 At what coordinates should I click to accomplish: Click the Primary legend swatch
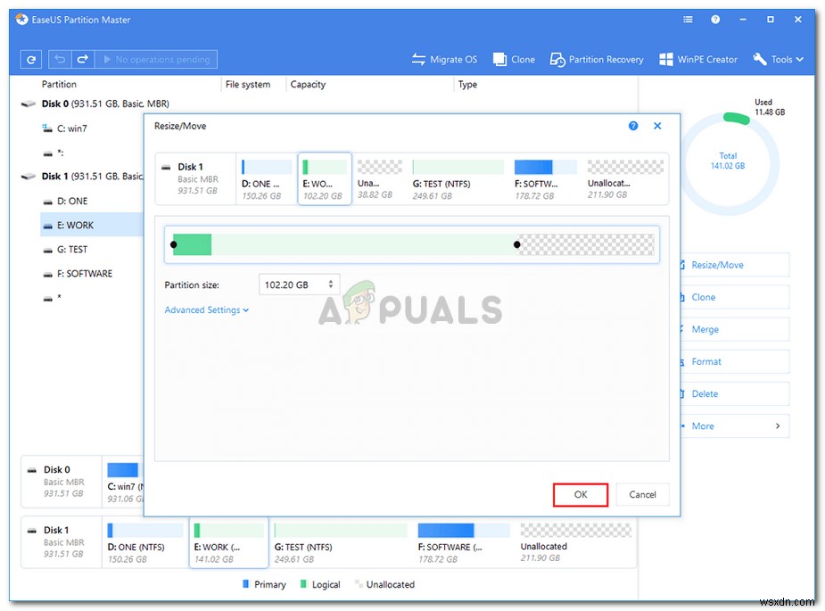(x=245, y=583)
